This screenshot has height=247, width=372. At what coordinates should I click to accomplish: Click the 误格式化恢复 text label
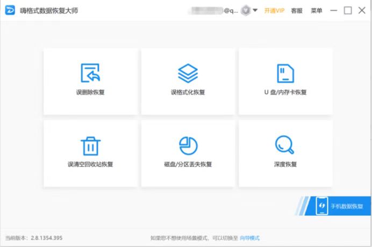(188, 92)
